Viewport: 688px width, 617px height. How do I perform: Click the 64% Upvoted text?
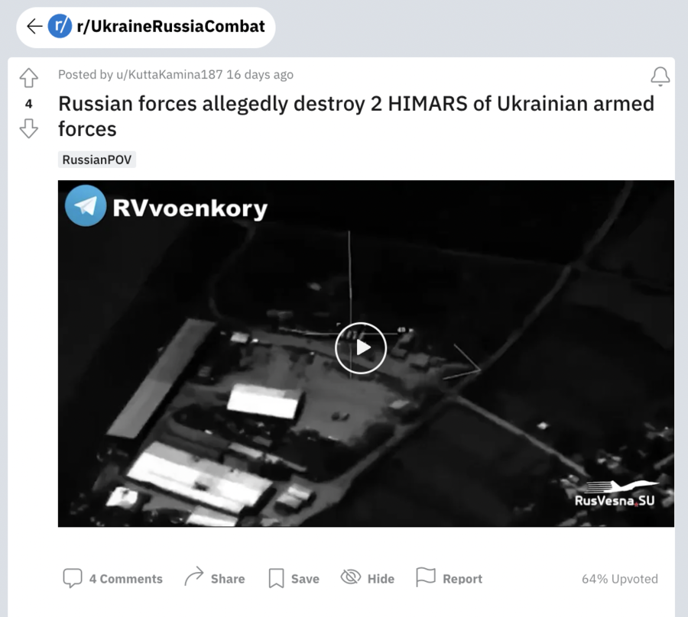(620, 579)
